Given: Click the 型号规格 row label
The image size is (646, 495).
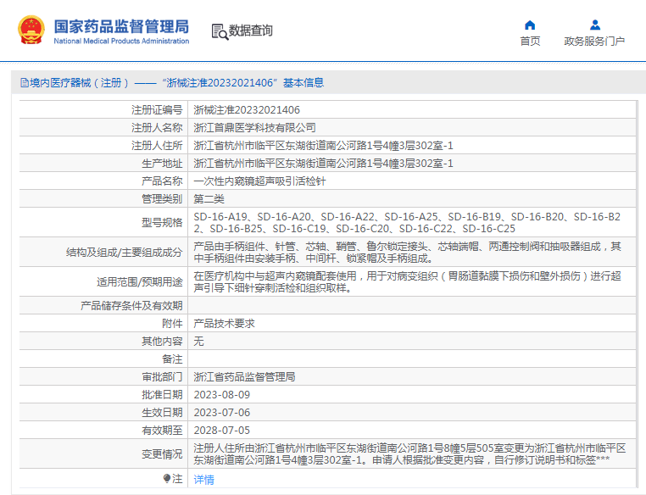Looking at the screenshot, I should 162,222.
